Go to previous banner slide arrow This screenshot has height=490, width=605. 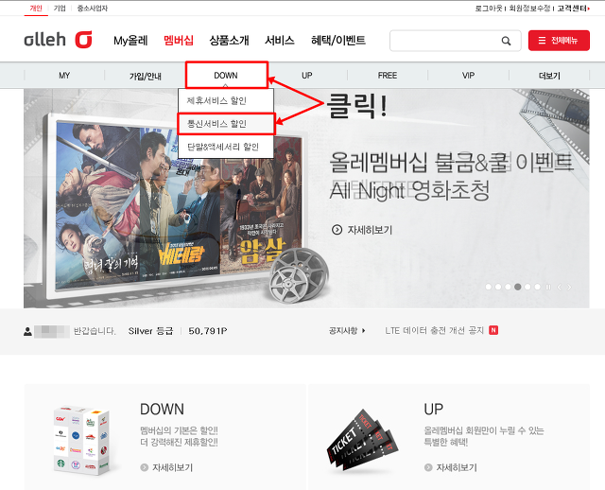[x=559, y=287]
